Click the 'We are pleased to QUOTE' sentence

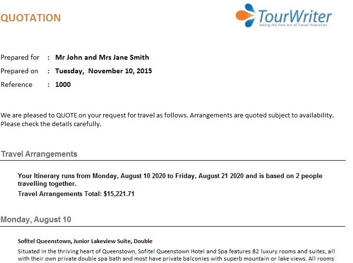(167, 115)
